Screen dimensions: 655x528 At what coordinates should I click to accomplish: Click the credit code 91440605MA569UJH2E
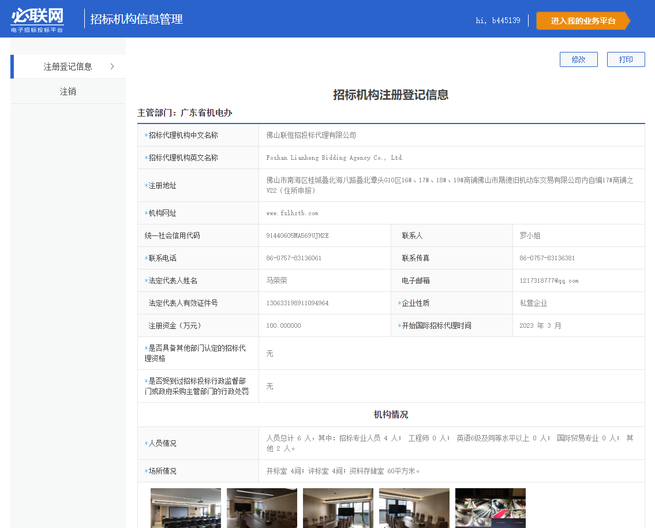pos(297,236)
